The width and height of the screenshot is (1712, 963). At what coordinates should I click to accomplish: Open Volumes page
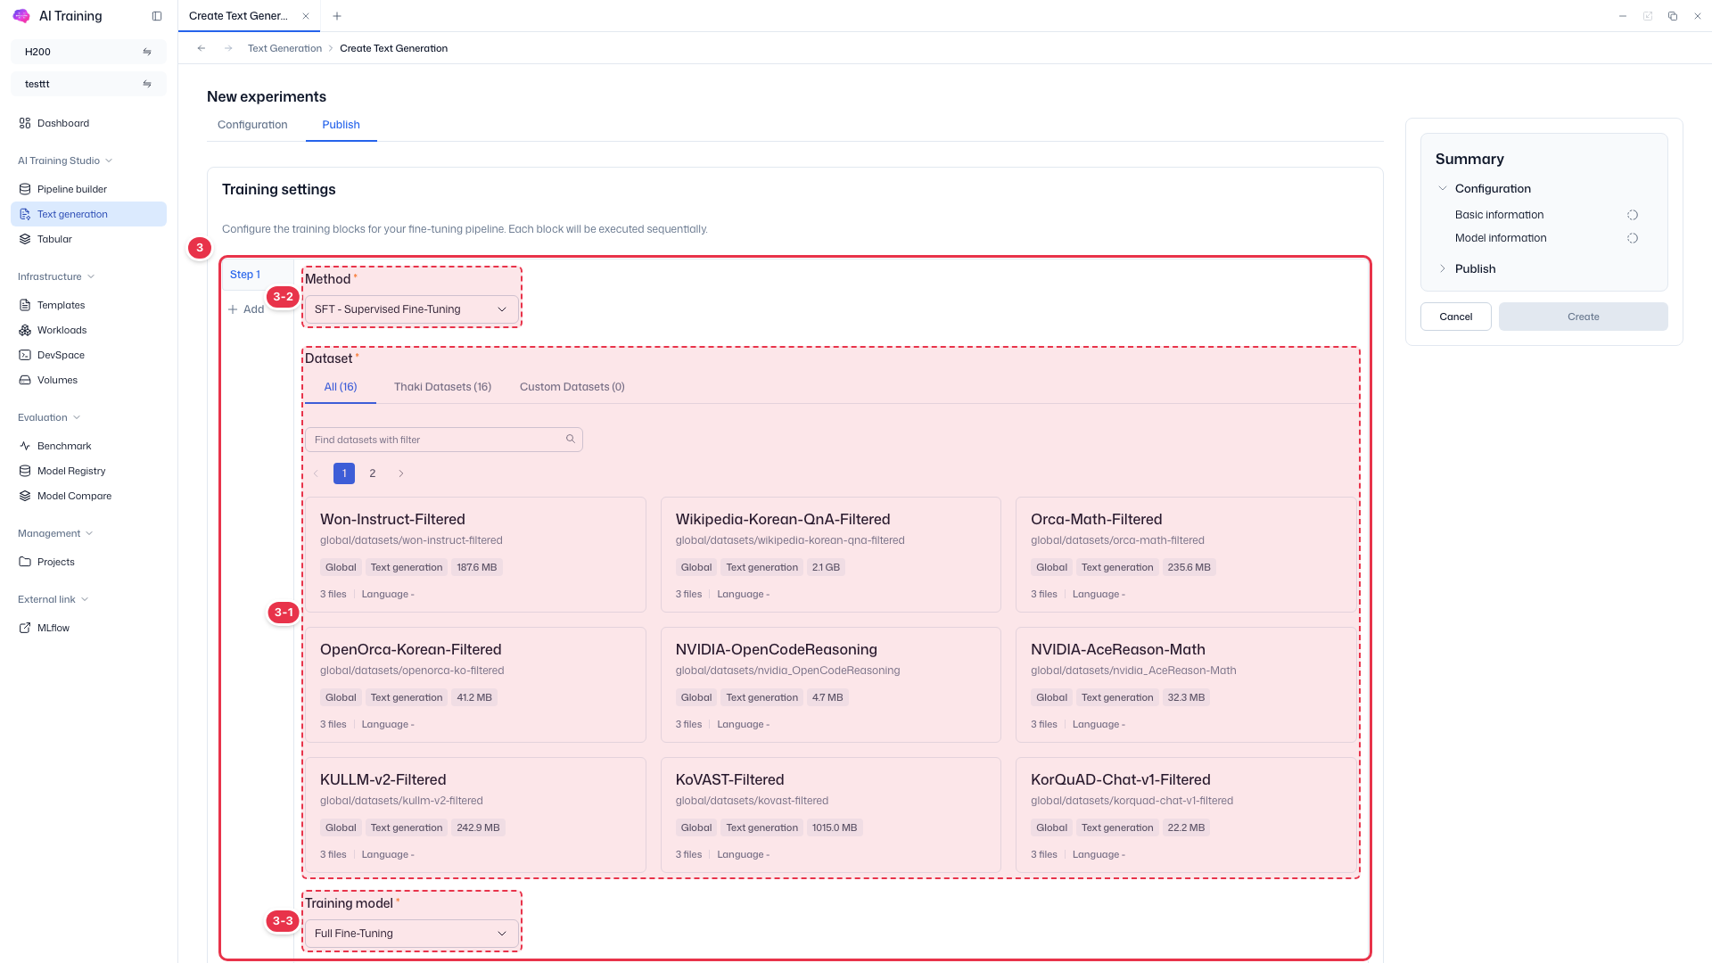click(88, 380)
